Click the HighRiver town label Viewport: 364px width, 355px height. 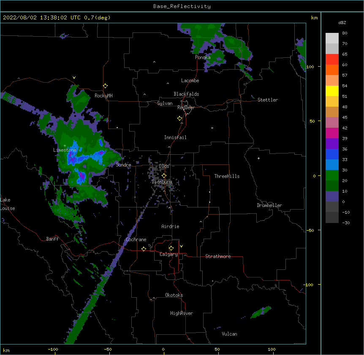point(182,313)
